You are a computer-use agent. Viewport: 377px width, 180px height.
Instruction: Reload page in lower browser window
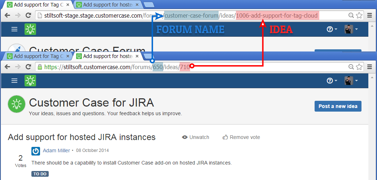point(29,67)
